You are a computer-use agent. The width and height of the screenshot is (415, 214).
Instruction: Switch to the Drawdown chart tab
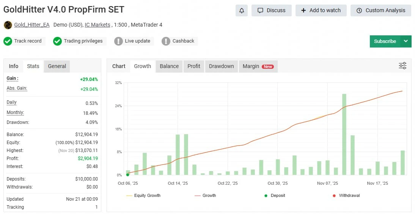[x=221, y=66]
